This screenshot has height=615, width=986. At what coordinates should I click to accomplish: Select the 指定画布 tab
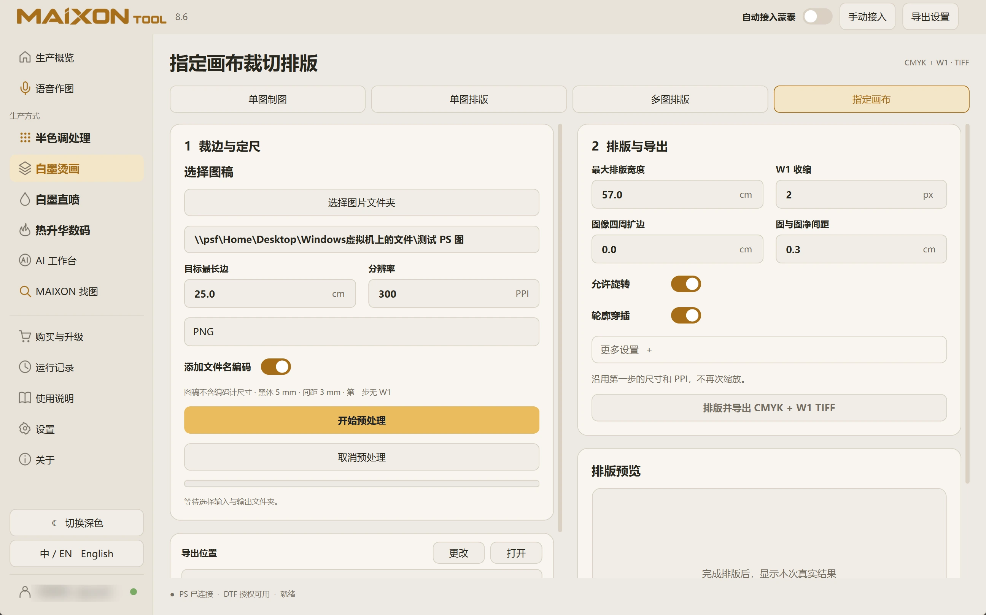coord(871,99)
